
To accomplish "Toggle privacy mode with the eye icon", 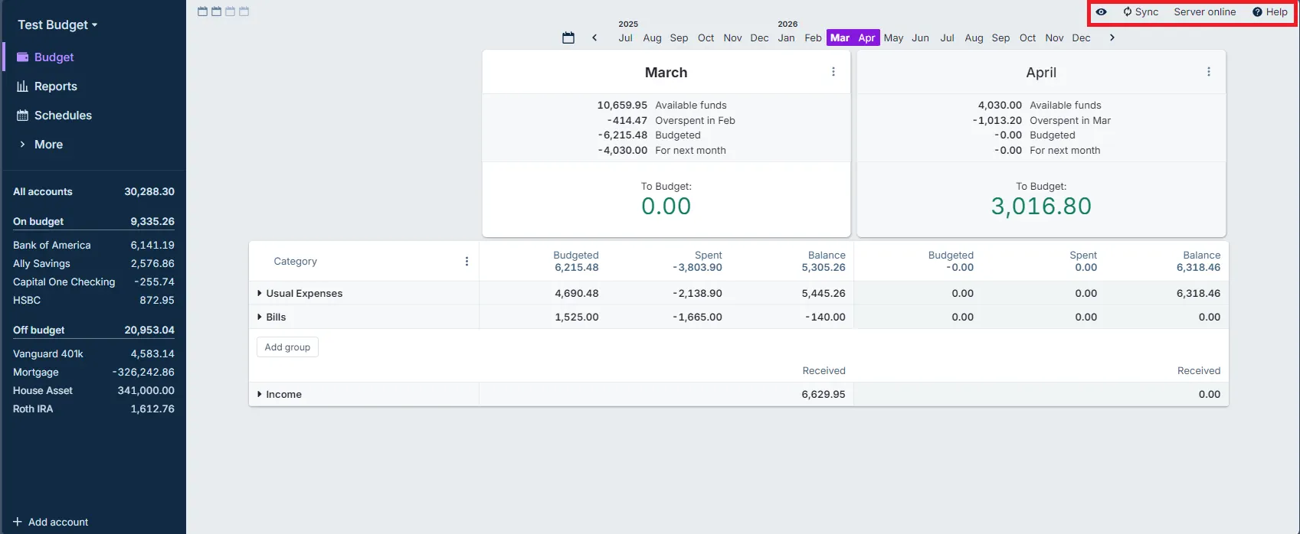I will coord(1101,12).
